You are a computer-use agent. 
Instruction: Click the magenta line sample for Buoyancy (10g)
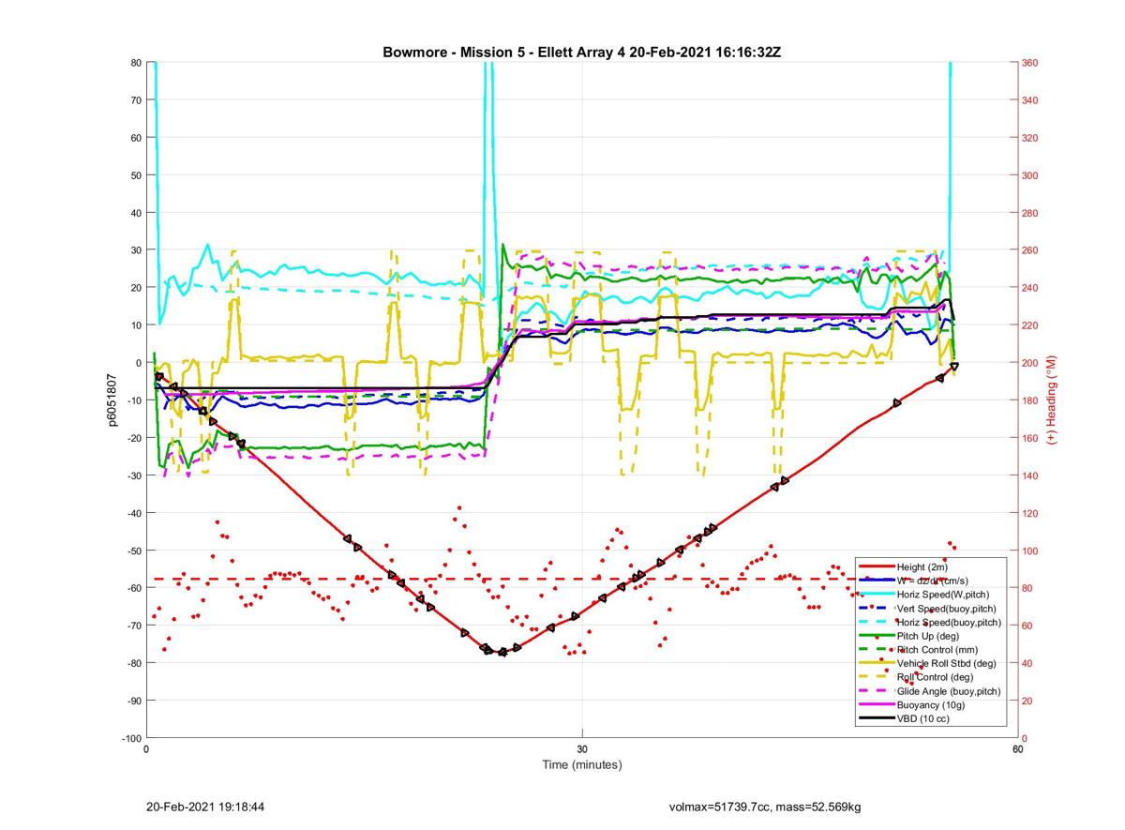coord(875,705)
